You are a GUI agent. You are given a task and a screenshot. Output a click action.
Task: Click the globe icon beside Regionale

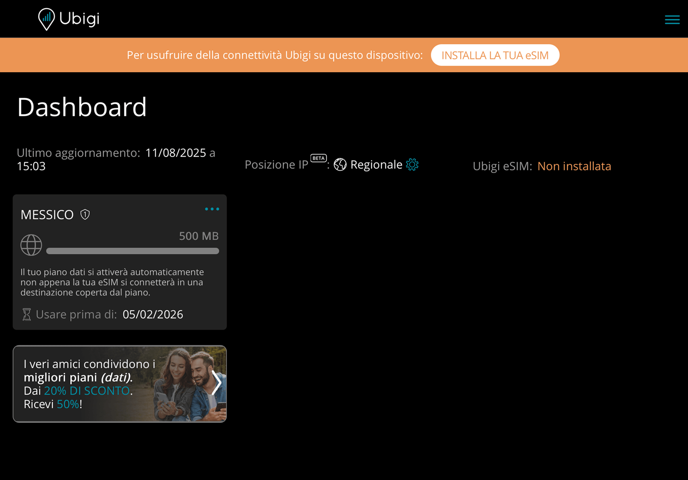[340, 165]
